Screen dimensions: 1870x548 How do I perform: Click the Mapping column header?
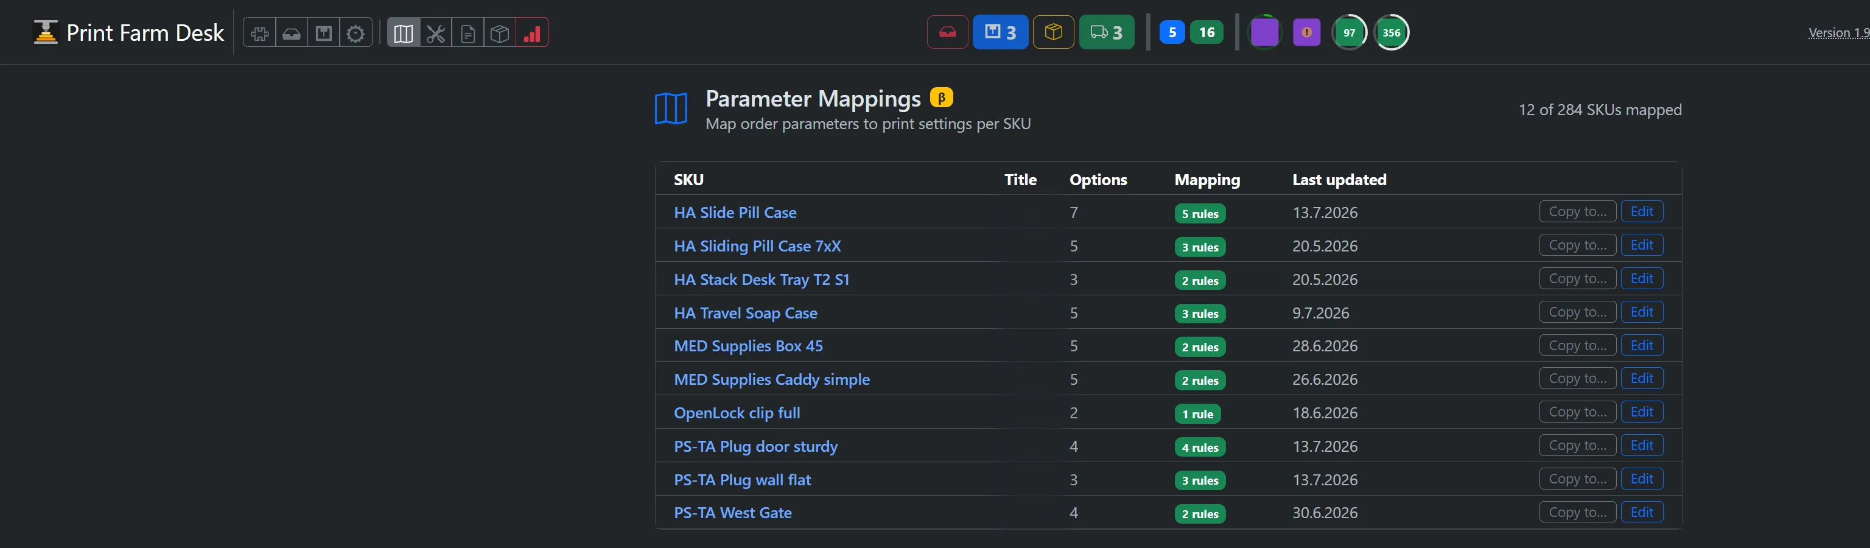pos(1207,179)
